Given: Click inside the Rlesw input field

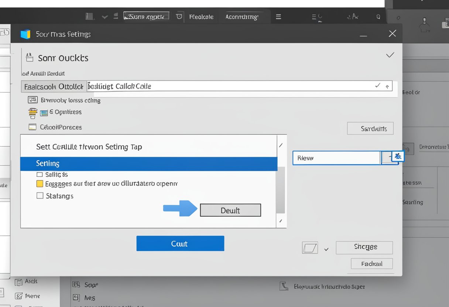Looking at the screenshot, I should coord(336,158).
